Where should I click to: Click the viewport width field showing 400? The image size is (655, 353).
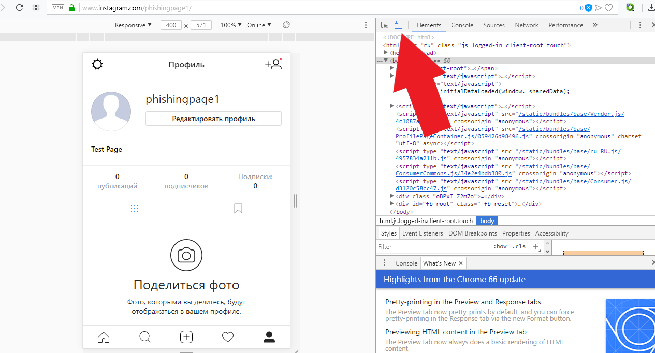click(170, 25)
